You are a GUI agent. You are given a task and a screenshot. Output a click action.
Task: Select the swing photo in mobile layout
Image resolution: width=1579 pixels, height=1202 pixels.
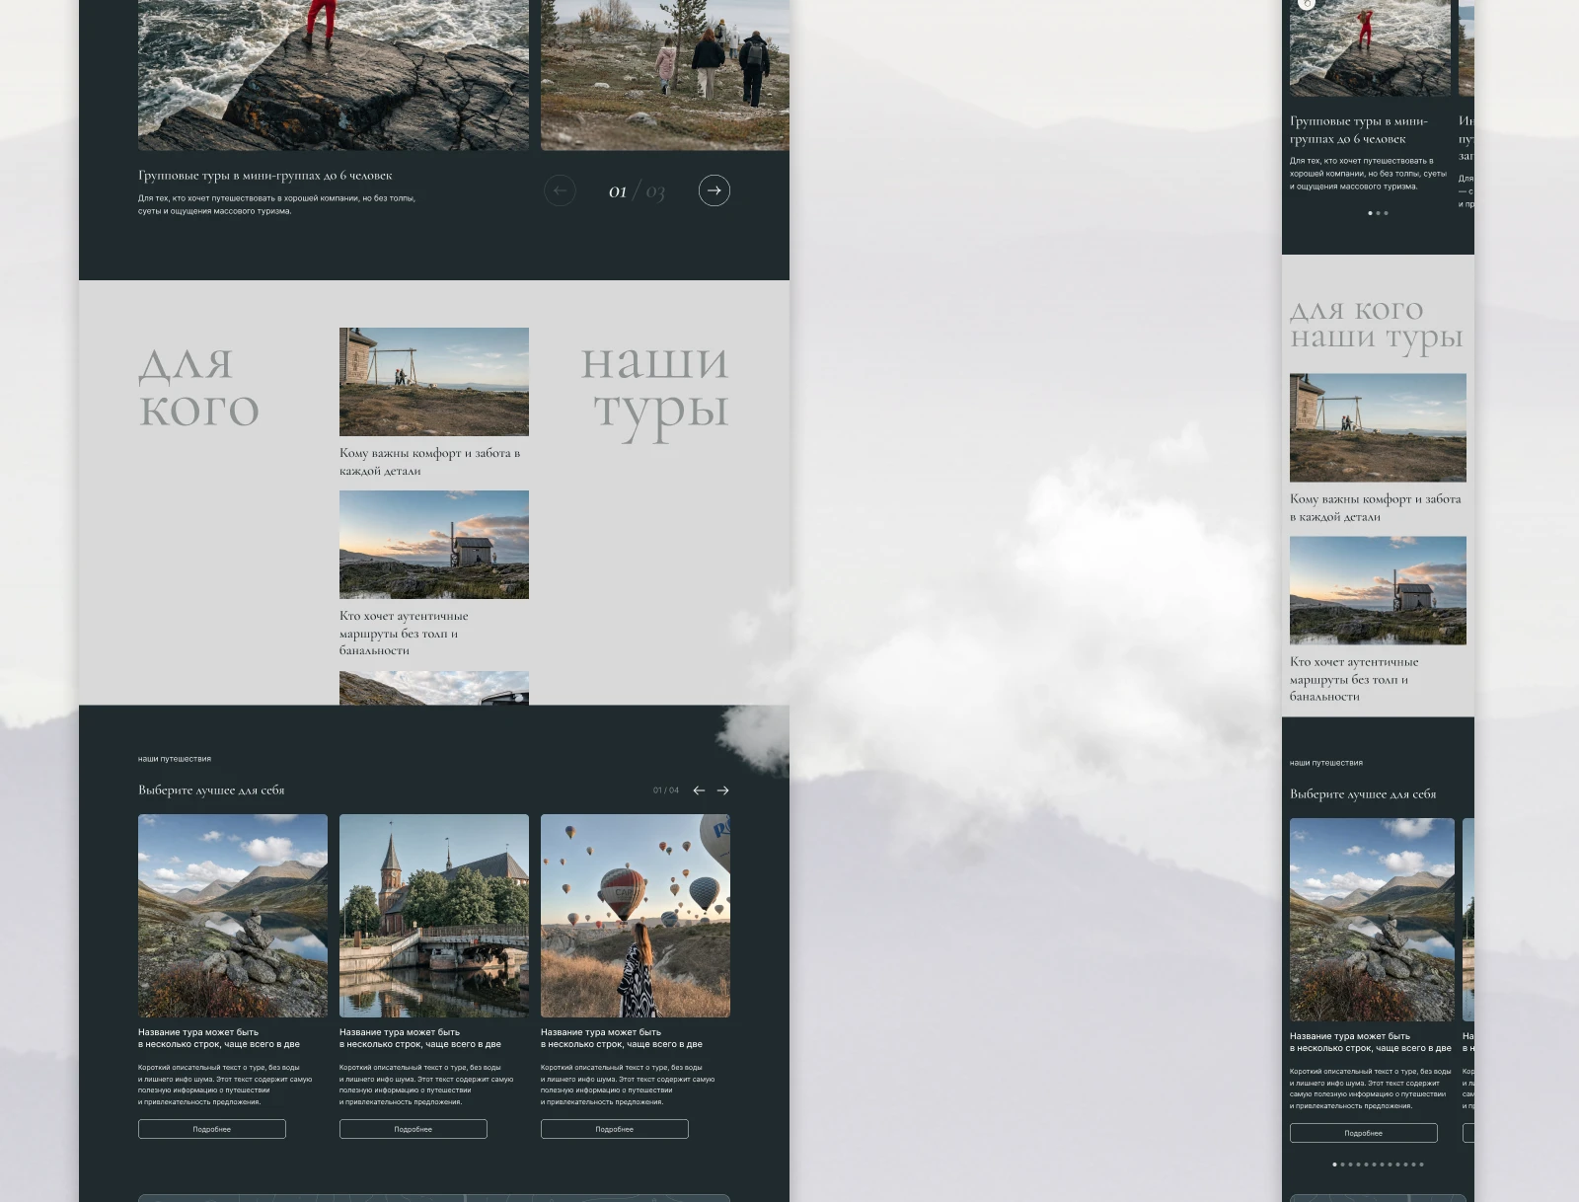tap(1378, 427)
